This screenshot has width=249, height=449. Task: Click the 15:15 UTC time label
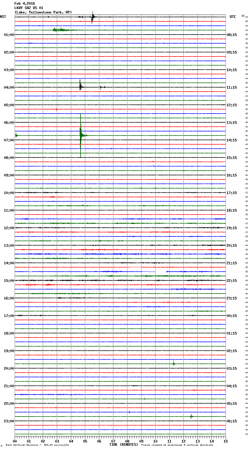(232, 158)
